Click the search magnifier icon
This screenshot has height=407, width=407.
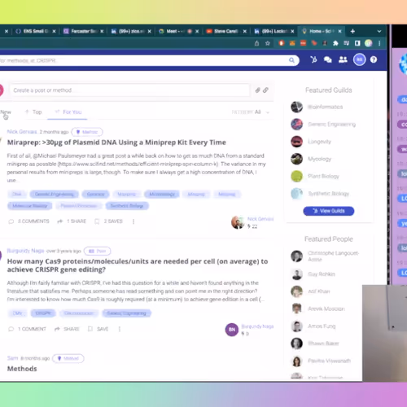point(291,60)
